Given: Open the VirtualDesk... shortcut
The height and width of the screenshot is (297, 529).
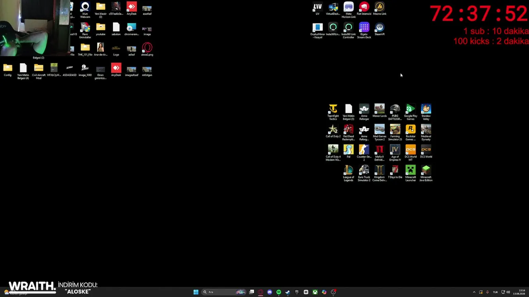Looking at the screenshot, I should pyautogui.click(x=333, y=9).
